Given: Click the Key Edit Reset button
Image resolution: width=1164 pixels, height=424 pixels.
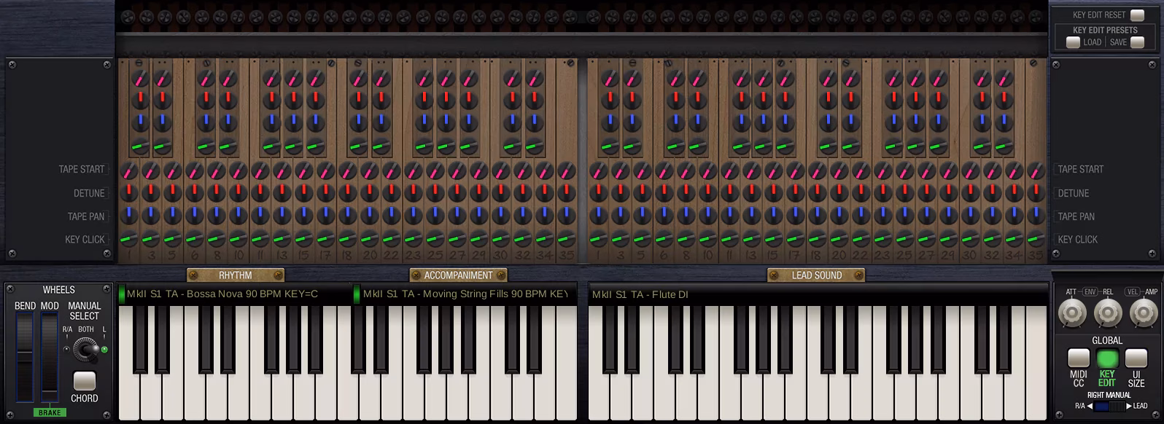Looking at the screenshot, I should (1137, 15).
